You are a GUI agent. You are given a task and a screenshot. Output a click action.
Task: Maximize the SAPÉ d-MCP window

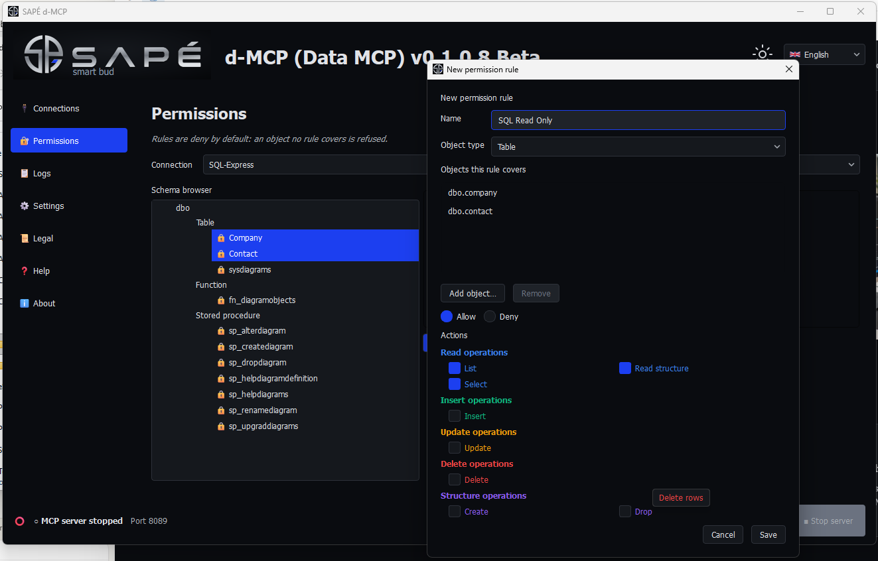830,11
